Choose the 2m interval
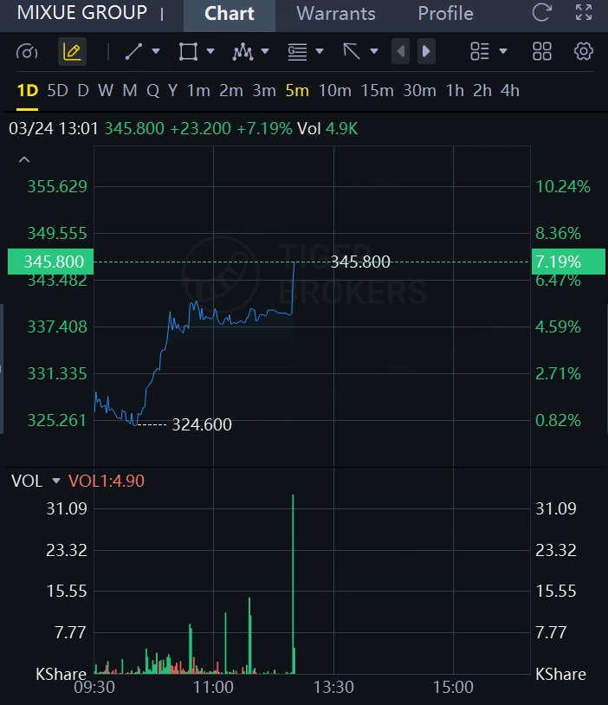 (231, 91)
